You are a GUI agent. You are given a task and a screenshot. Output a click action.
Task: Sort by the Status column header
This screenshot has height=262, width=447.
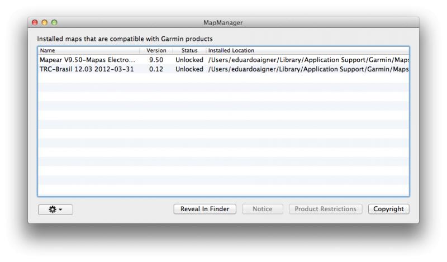[189, 50]
